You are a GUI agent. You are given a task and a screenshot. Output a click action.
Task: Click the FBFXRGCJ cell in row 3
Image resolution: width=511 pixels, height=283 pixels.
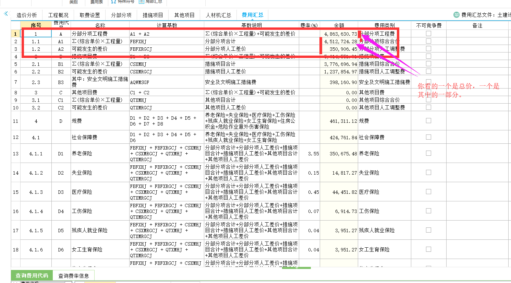(167, 49)
